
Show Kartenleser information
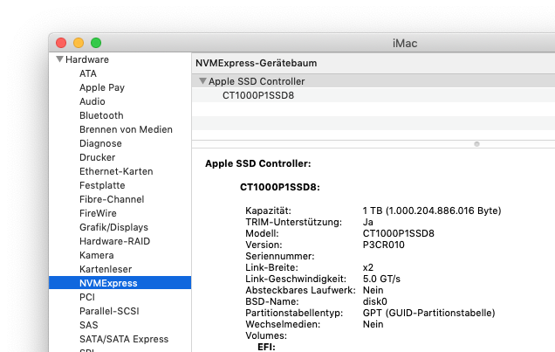tap(106, 269)
